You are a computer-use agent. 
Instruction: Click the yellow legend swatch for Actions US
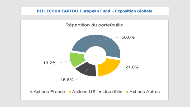(70, 92)
